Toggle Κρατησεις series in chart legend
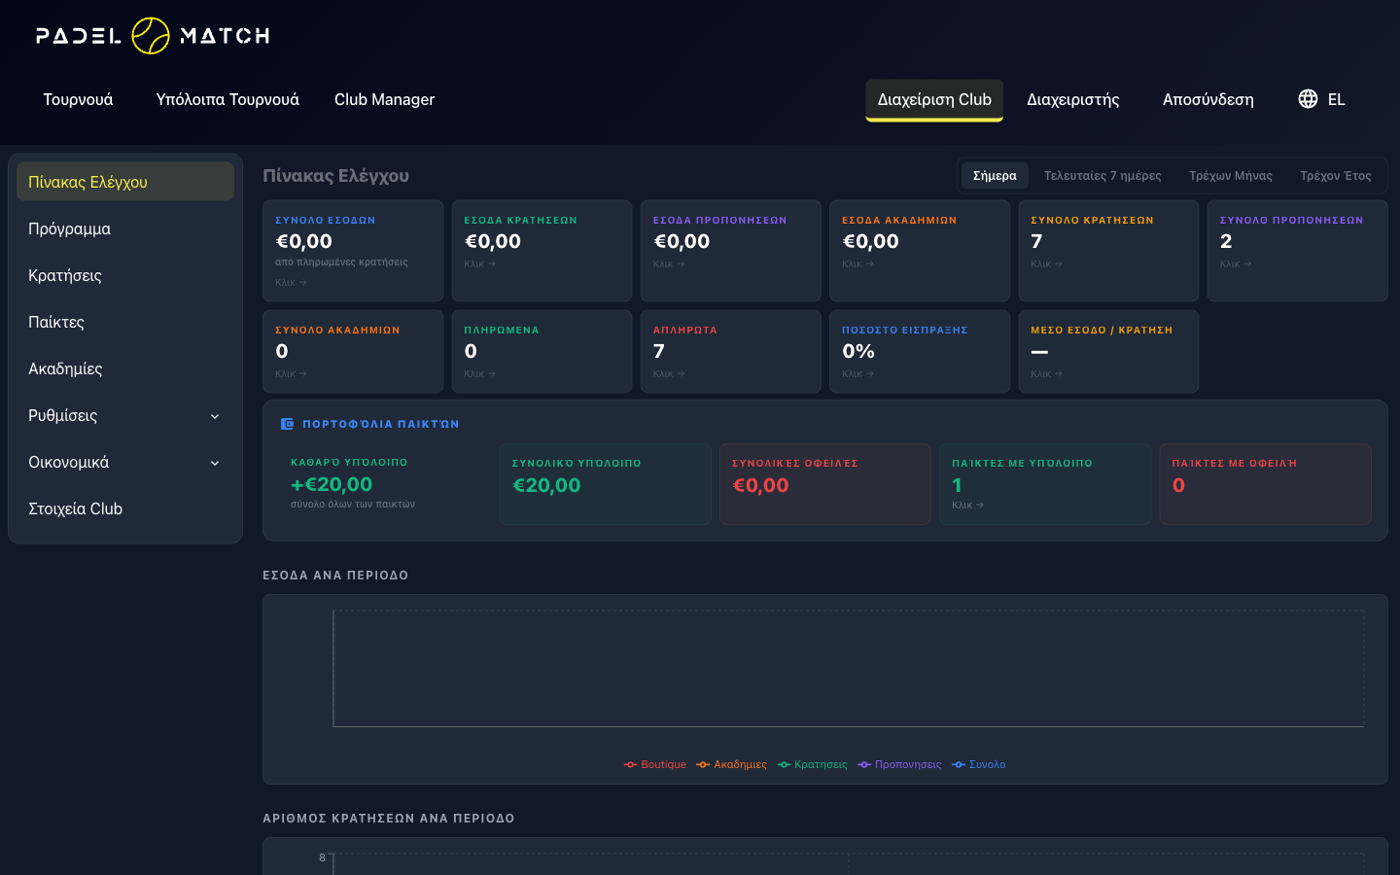 [812, 764]
